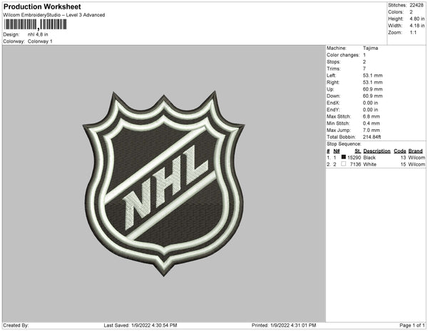Click the Min Stitch value 0.4 mm
The image size is (428, 331).
[371, 123]
